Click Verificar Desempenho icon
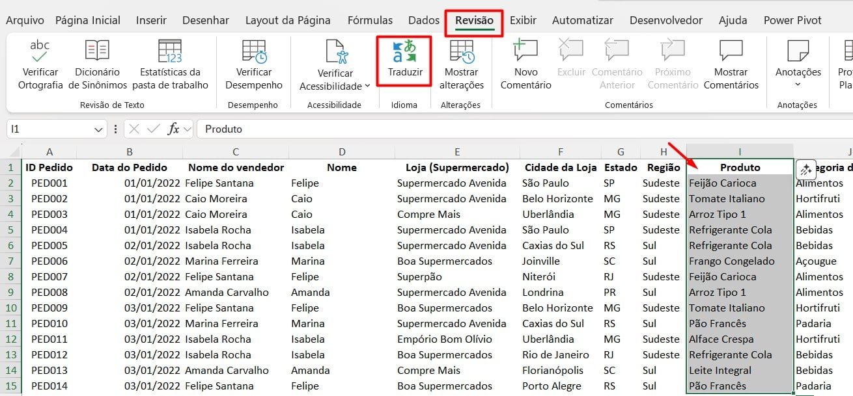The width and height of the screenshot is (853, 396). tap(254, 52)
